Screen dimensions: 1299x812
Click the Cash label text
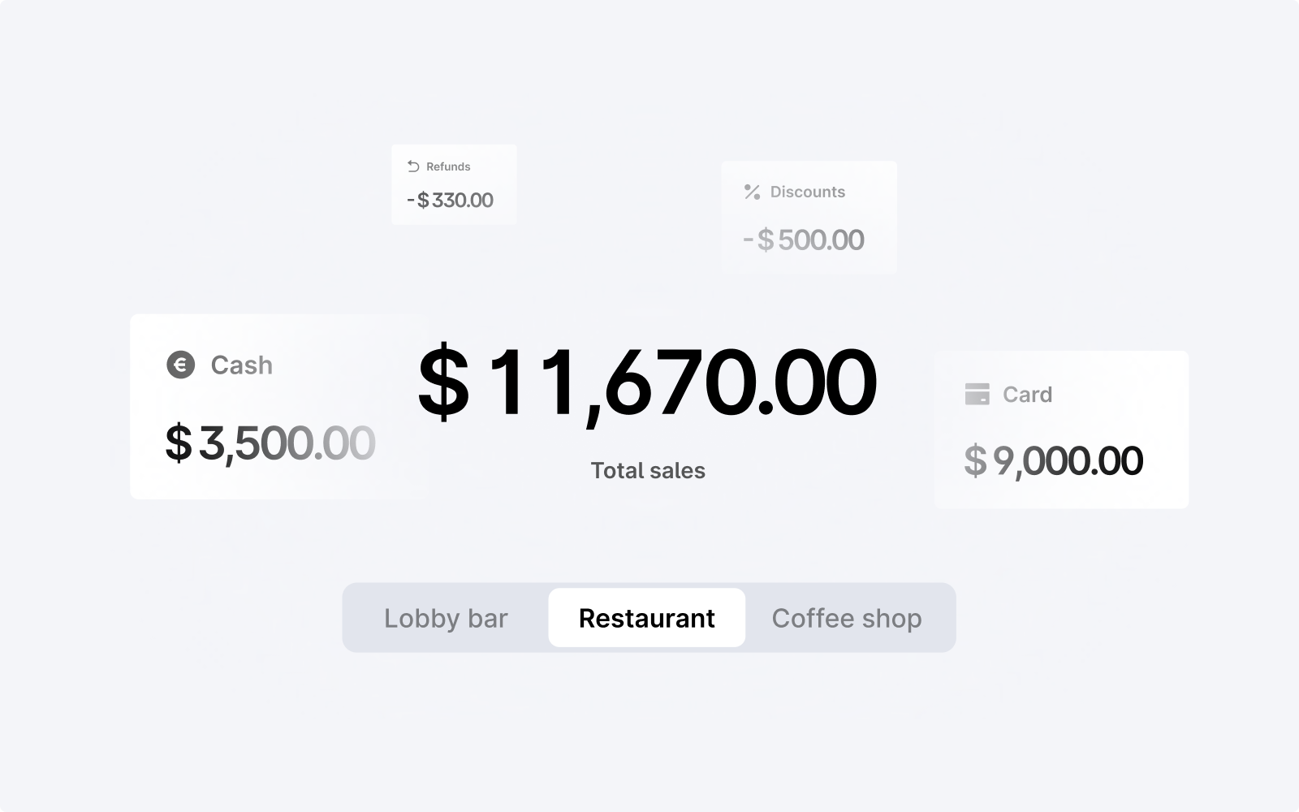click(x=241, y=365)
